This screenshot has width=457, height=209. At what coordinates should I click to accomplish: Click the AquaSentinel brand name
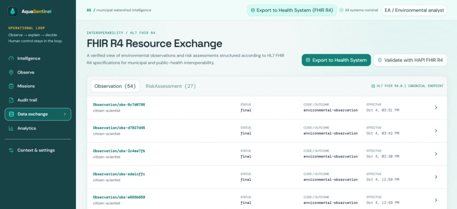tap(36, 12)
